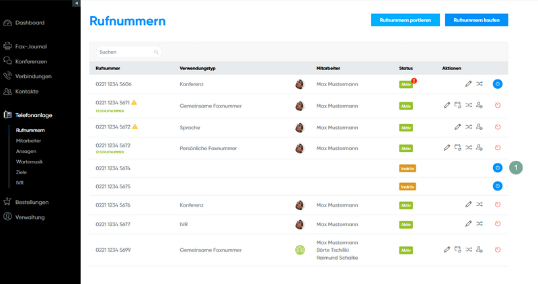Click the edit pencil for 0221 1234 5699
538x284 pixels.
point(447,250)
